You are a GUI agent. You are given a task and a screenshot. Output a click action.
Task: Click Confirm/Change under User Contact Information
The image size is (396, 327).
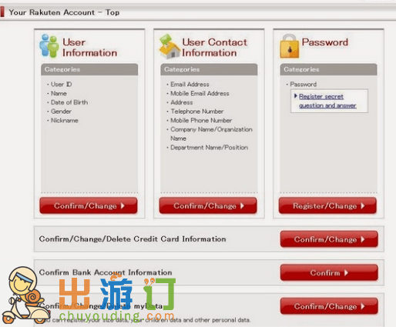click(x=208, y=205)
